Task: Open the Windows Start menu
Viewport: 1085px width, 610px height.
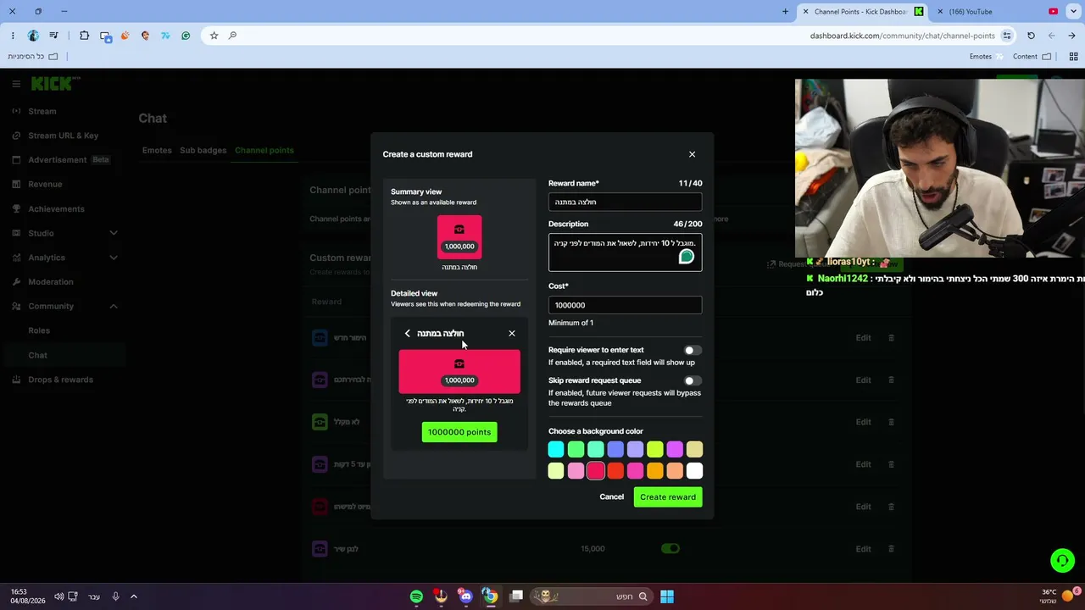Action: click(667, 596)
